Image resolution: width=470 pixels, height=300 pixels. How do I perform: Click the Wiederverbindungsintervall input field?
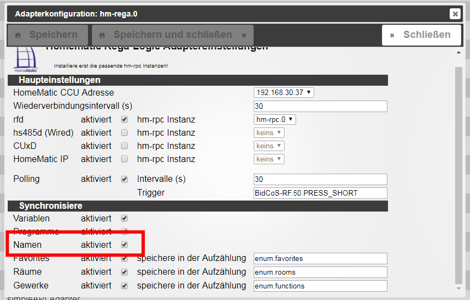point(320,106)
